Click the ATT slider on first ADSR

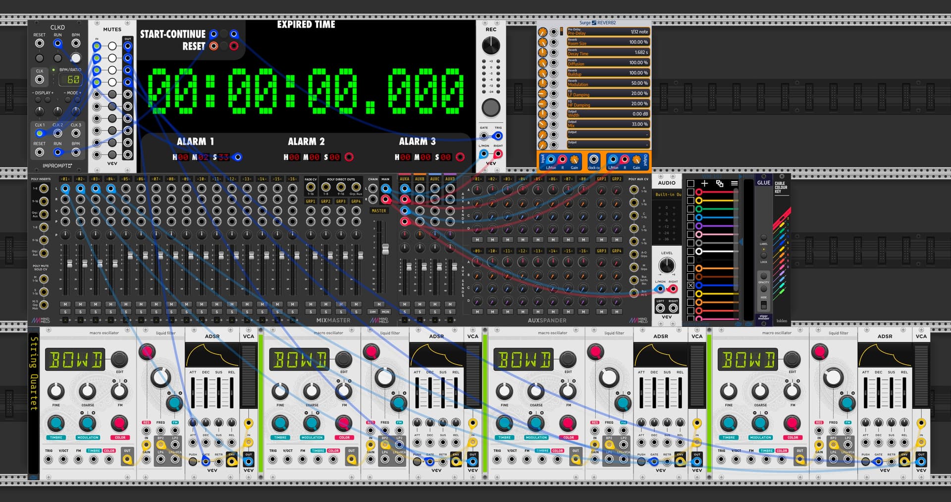193,393
